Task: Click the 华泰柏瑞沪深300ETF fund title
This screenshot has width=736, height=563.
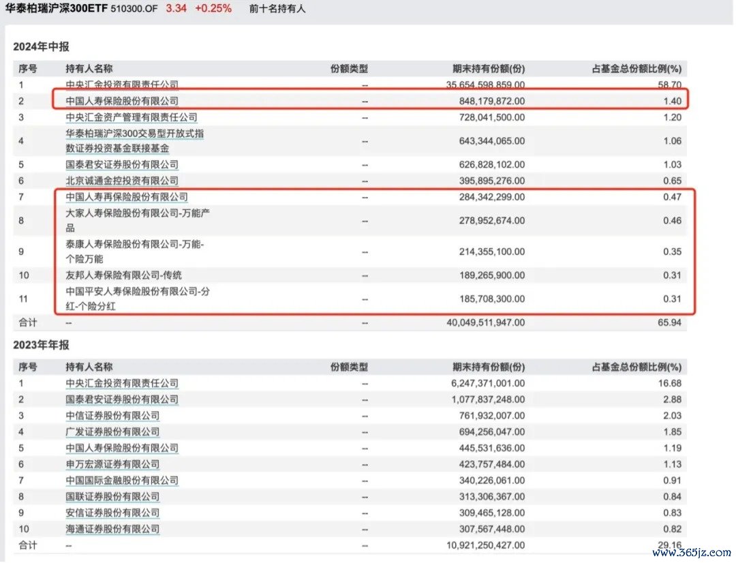Action: click(x=57, y=8)
